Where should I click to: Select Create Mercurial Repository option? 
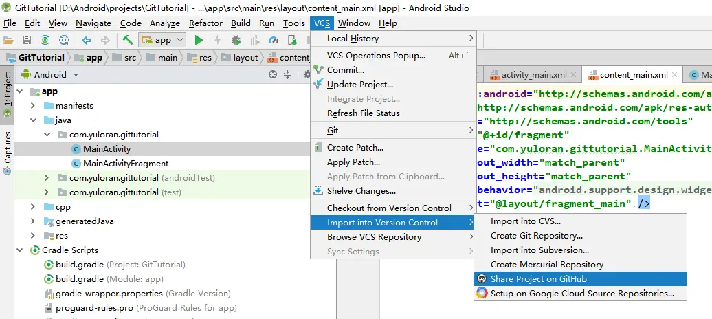(580, 265)
